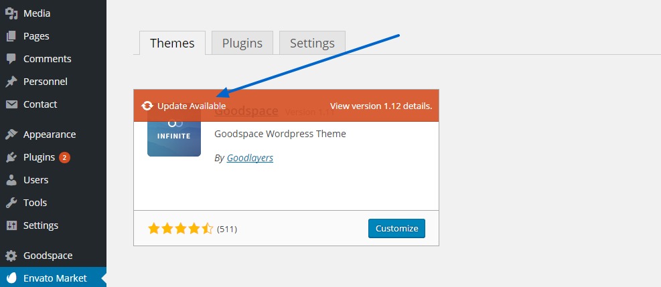Click the Infinite theme thumbnail
Image resolution: width=661 pixels, height=287 pixels.
point(174,138)
